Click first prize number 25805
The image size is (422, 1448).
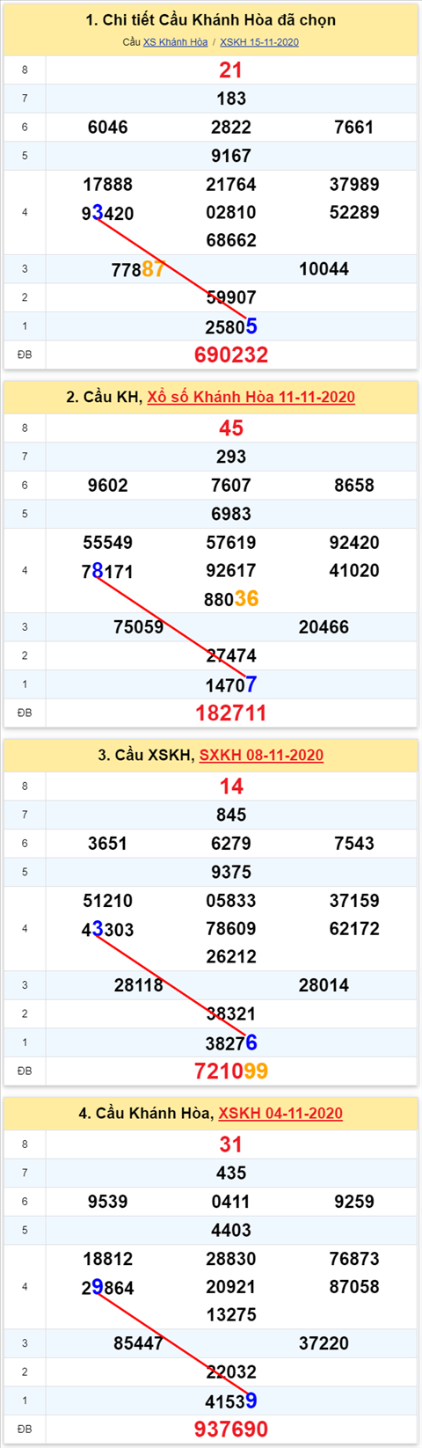231,326
